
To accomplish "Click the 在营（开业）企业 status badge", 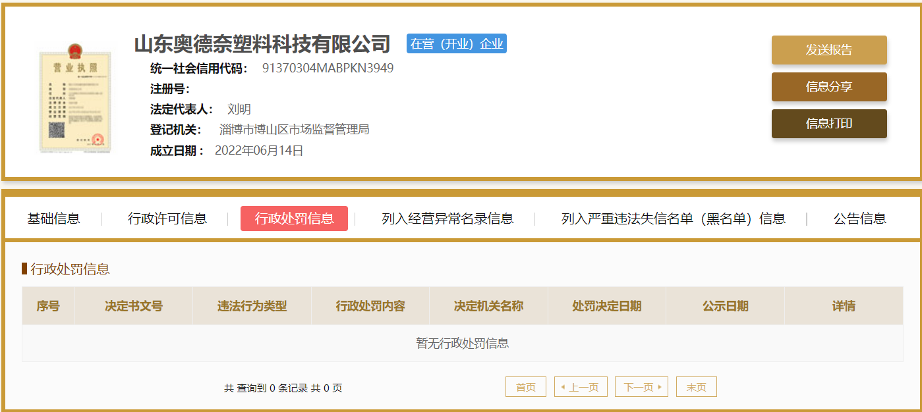I will coord(457,44).
